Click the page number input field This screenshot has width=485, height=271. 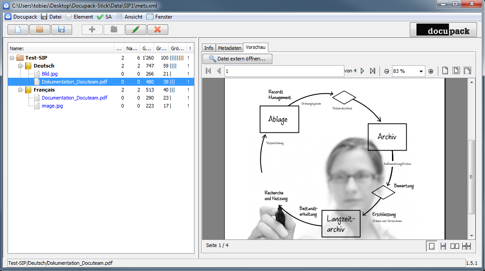pyautogui.click(x=284, y=71)
